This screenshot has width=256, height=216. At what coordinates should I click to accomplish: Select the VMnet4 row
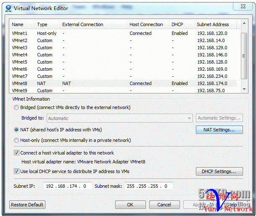pyautogui.click(x=123, y=55)
